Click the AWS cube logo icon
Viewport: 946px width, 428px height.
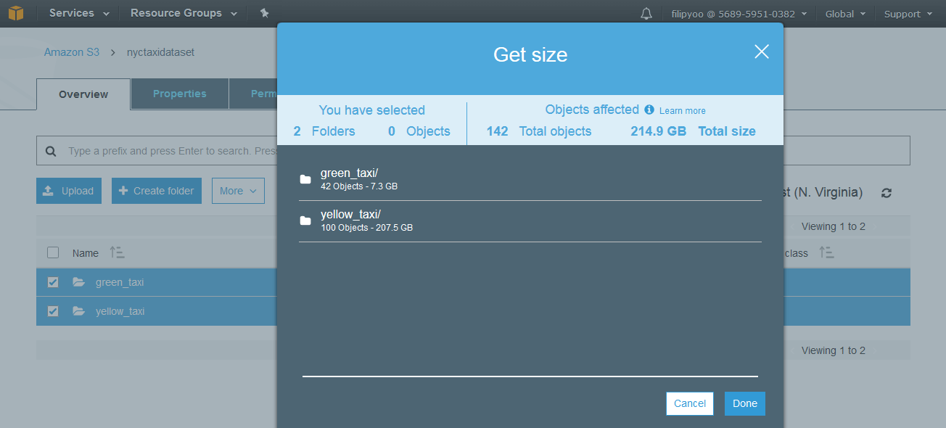pos(16,13)
